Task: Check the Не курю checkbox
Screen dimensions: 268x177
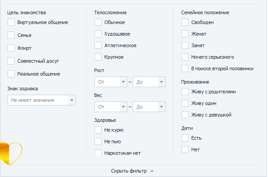Action: point(98,130)
